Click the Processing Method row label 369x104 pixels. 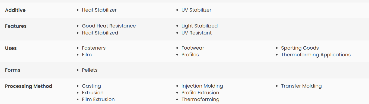(x=29, y=86)
